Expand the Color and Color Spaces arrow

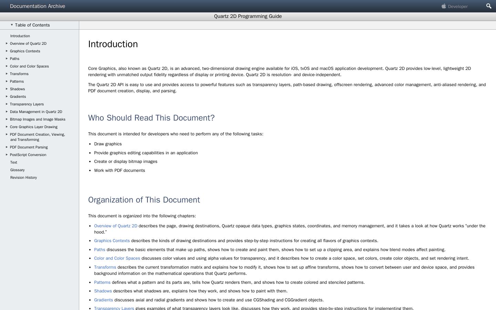point(7,66)
